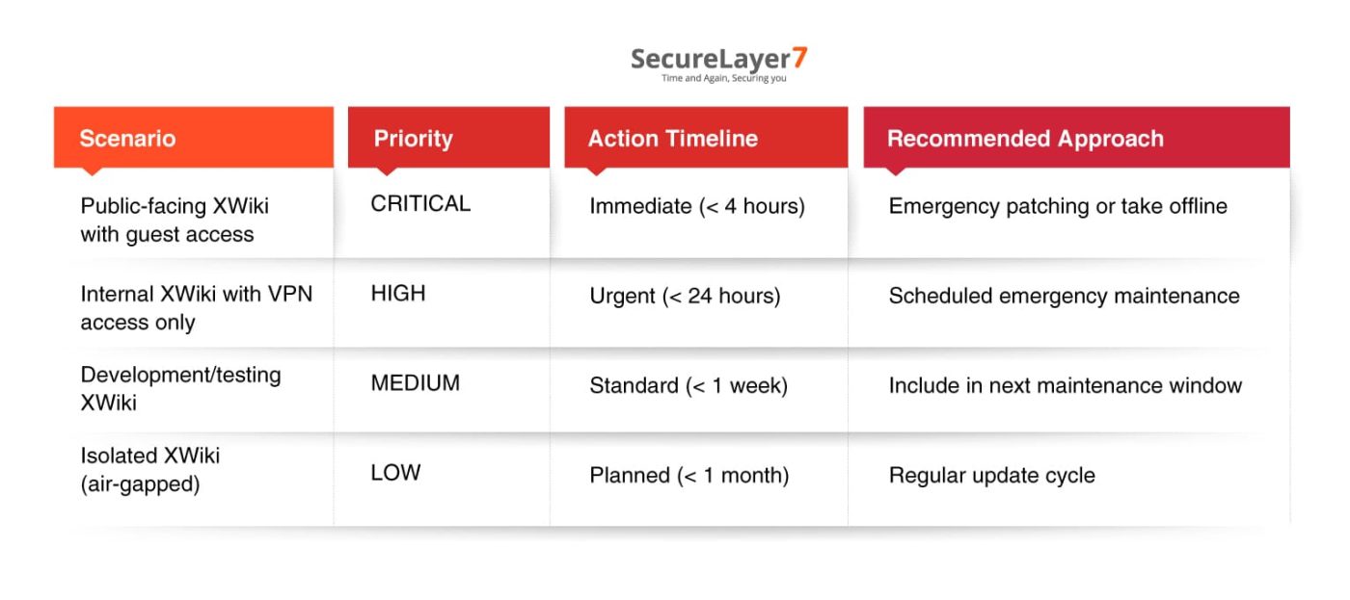Select the "Development/testing XWiki" scenario cell
Image resolution: width=1350 pixels, height=600 pixels.
pyautogui.click(x=180, y=388)
